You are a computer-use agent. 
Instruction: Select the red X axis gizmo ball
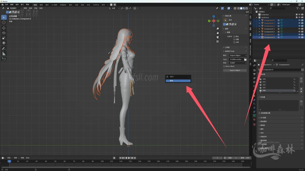coord(214,21)
